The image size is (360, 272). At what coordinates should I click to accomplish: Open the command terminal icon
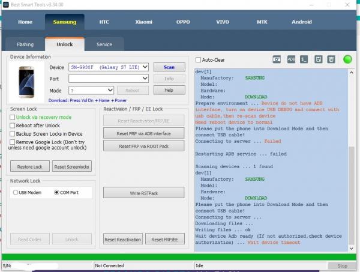pyautogui.click(x=304, y=59)
